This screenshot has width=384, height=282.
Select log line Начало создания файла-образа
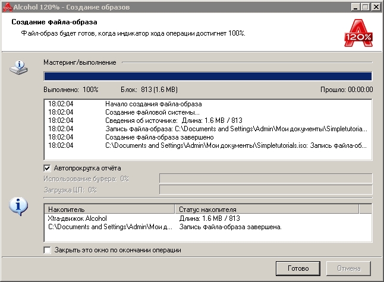tap(208, 104)
